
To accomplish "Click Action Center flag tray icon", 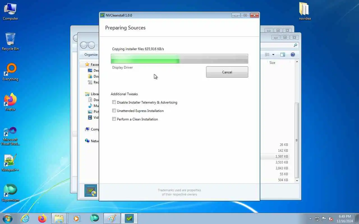I will pyautogui.click(x=324, y=219).
